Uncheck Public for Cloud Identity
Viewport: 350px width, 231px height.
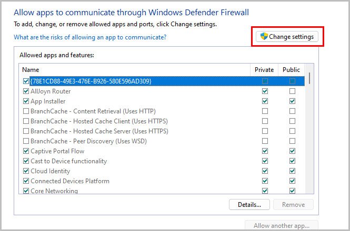tap(292, 171)
